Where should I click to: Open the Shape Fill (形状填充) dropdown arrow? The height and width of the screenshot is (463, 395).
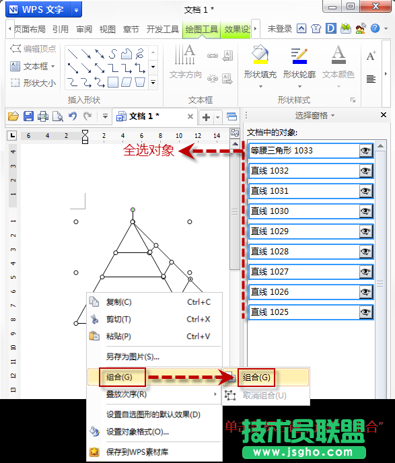[x=260, y=87]
